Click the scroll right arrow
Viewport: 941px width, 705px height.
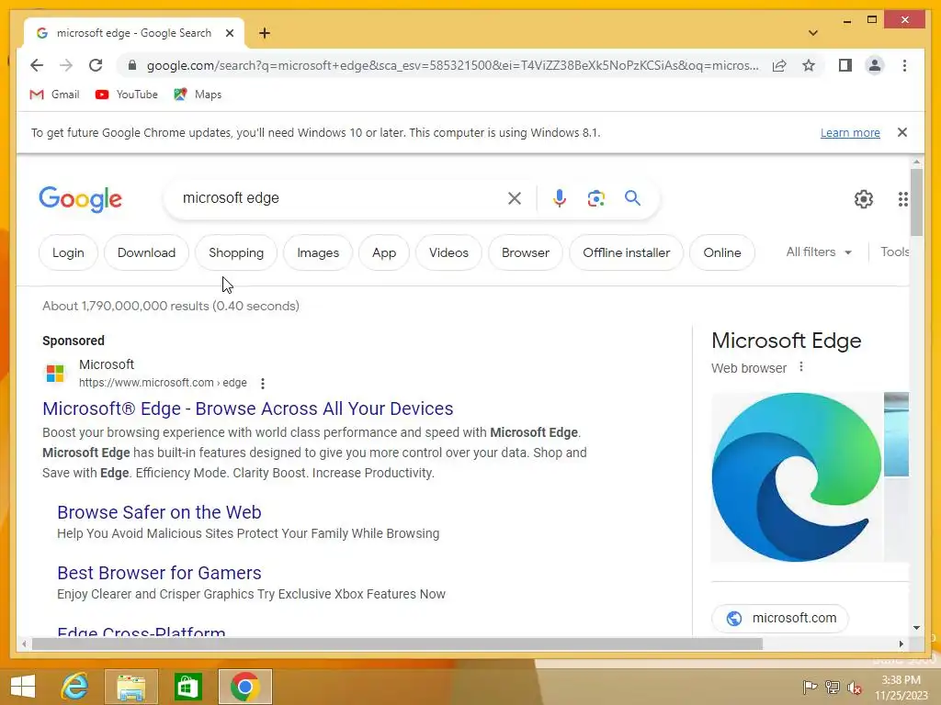click(901, 643)
